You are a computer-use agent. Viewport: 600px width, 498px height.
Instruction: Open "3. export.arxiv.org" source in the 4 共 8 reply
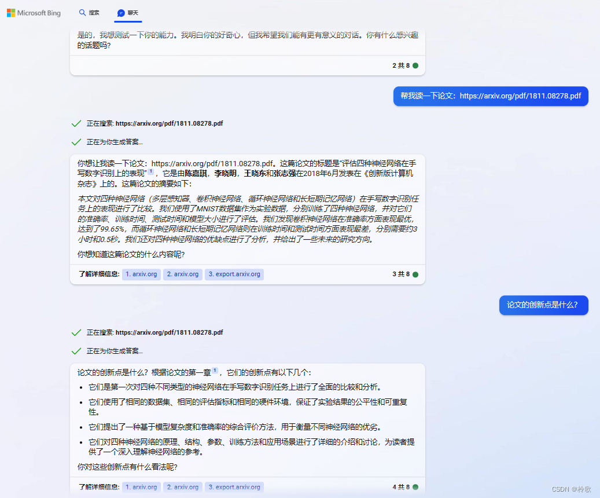pyautogui.click(x=234, y=487)
